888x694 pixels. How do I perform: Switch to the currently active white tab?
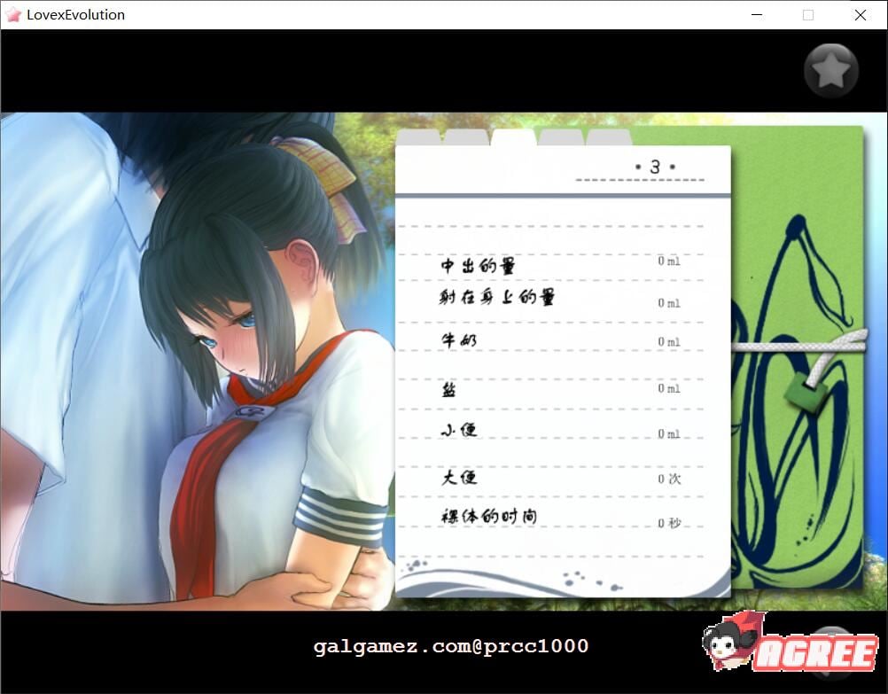(512, 139)
